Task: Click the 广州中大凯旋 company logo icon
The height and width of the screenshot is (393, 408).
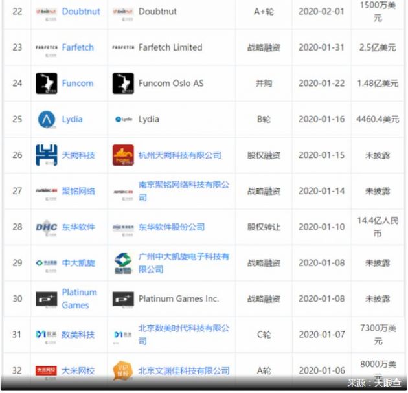Action: (123, 263)
